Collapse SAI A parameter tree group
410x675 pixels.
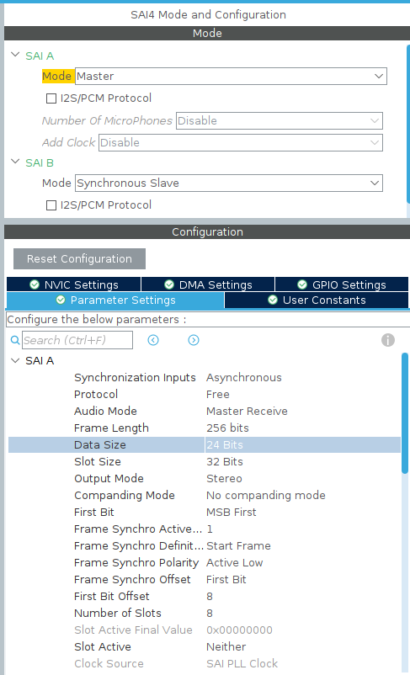tap(15, 361)
